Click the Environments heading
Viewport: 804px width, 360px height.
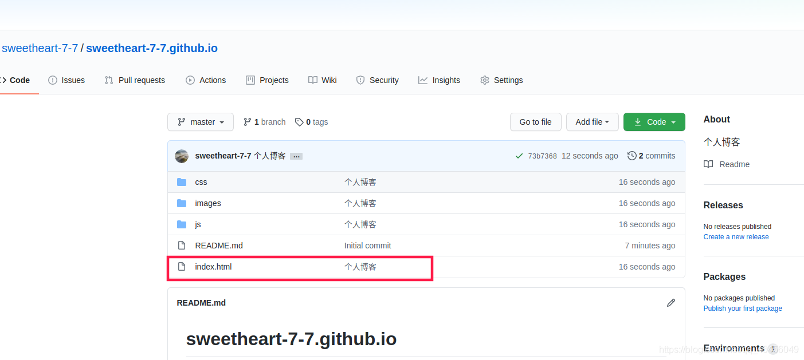point(734,348)
